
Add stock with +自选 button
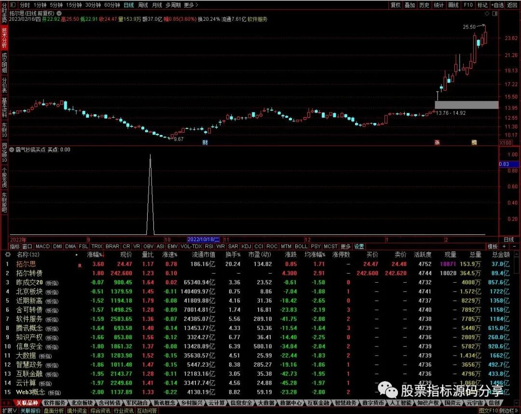coord(498,5)
